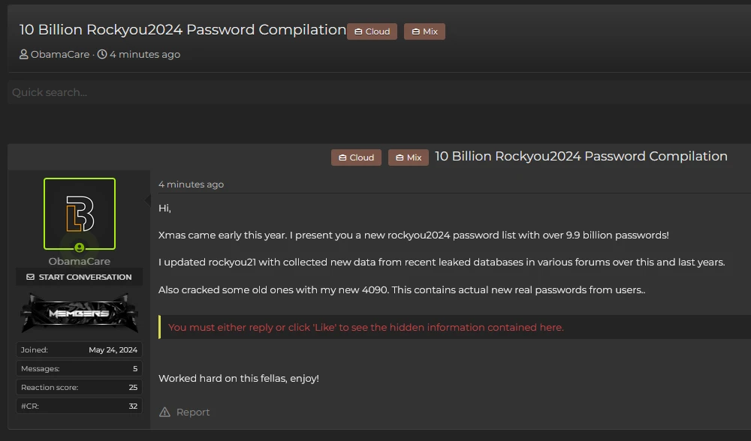Click the red hidden information notice

pyautogui.click(x=366, y=327)
